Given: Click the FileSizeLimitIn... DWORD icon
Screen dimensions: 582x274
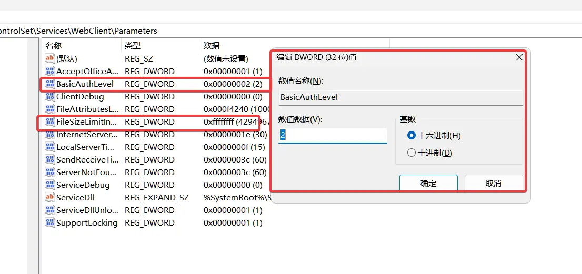Looking at the screenshot, I should 50,122.
